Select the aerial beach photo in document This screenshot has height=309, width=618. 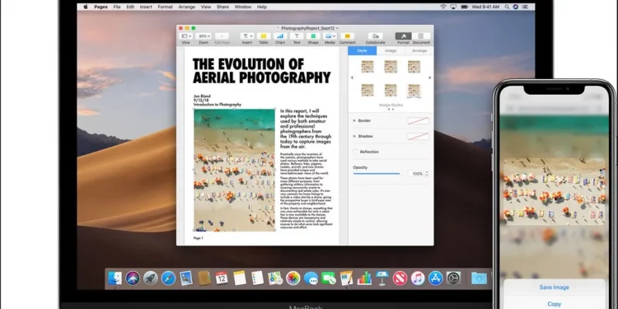pyautogui.click(x=235, y=170)
